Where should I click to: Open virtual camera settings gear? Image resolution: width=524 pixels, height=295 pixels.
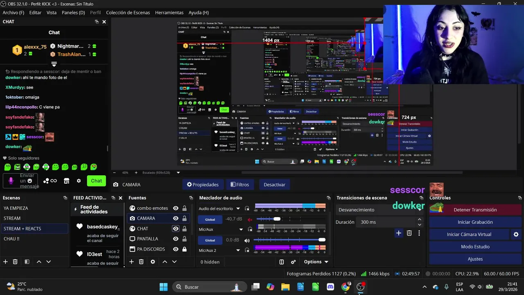tap(516, 234)
